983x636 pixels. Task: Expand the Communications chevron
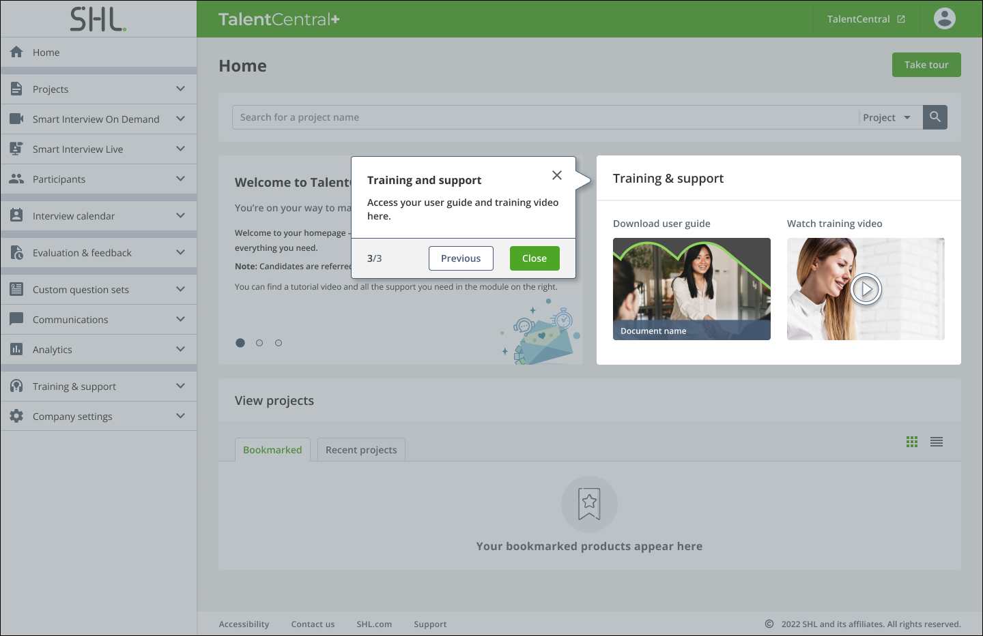click(180, 319)
